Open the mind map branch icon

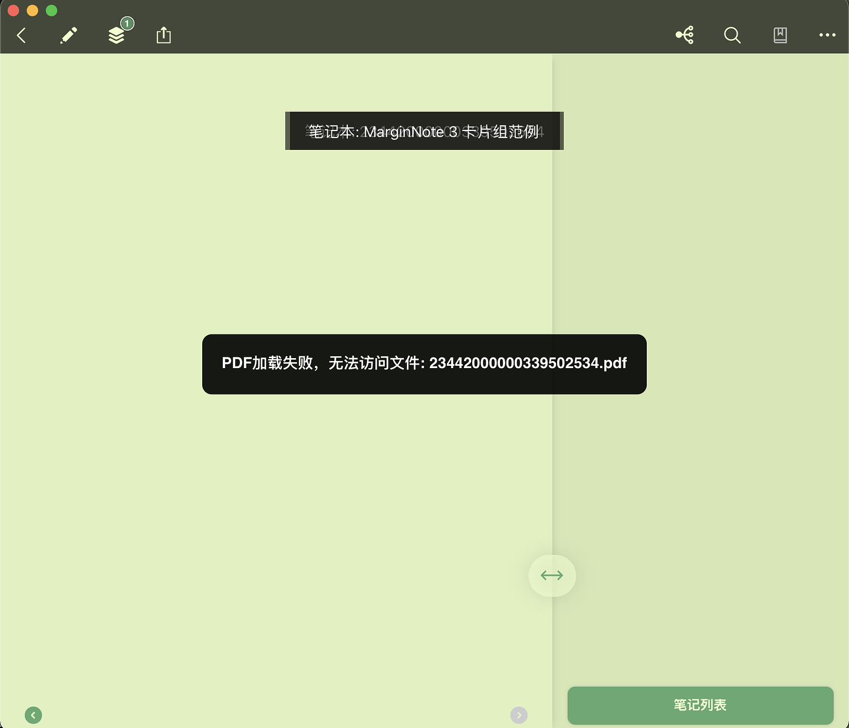pos(685,35)
